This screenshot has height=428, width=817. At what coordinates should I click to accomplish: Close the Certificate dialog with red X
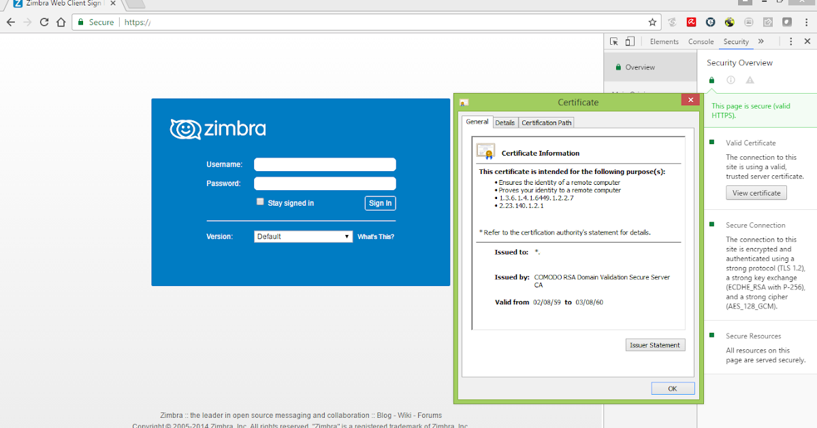[x=691, y=100]
